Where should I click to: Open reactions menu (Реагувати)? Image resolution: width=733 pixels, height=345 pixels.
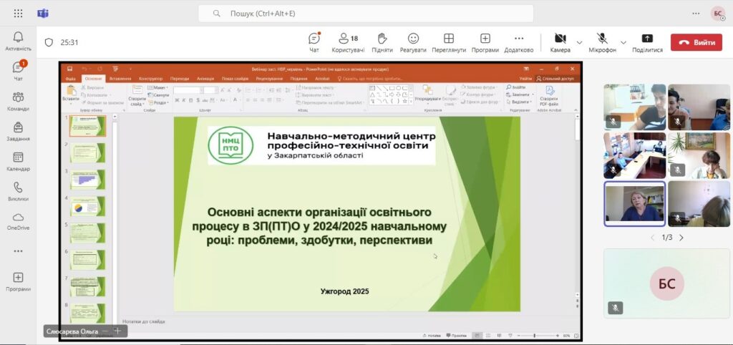point(413,42)
